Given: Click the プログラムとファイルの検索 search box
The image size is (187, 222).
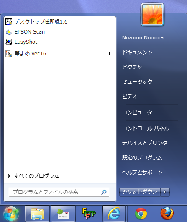Looking at the screenshot, I should coord(59,192).
